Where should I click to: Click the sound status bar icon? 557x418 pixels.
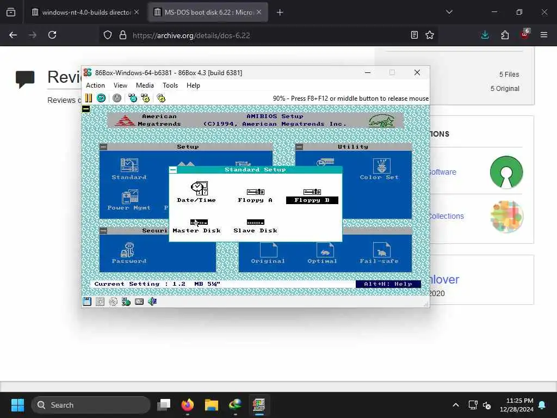pyautogui.click(x=152, y=302)
